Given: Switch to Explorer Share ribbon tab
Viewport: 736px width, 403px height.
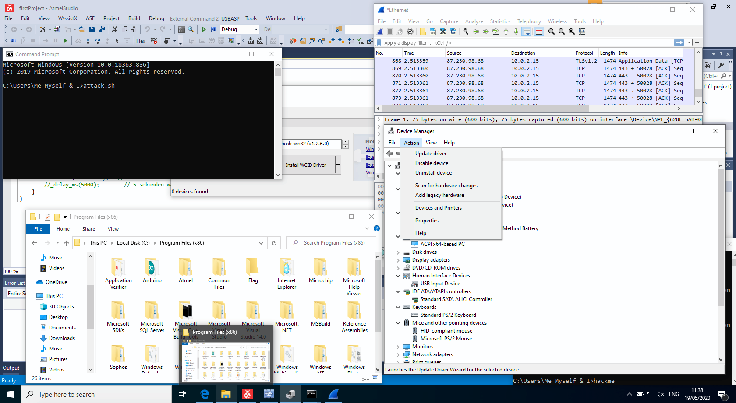Looking at the screenshot, I should (x=88, y=229).
